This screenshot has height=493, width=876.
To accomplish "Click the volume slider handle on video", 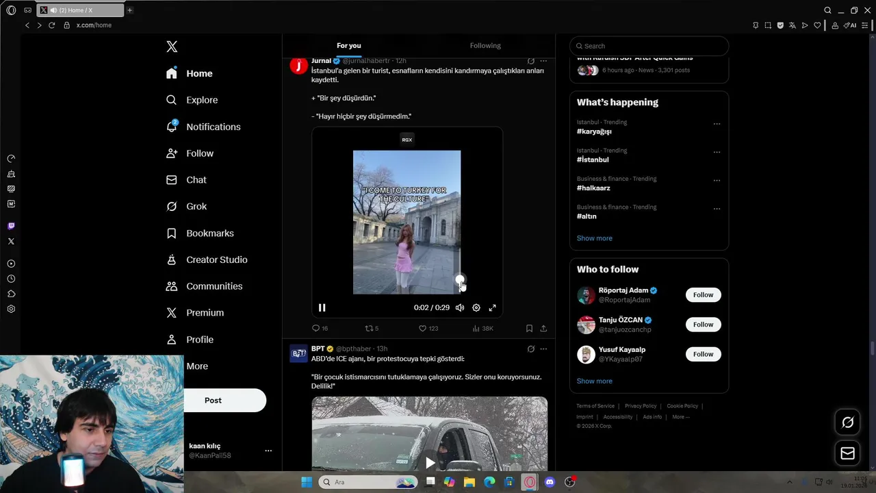I will [460, 279].
